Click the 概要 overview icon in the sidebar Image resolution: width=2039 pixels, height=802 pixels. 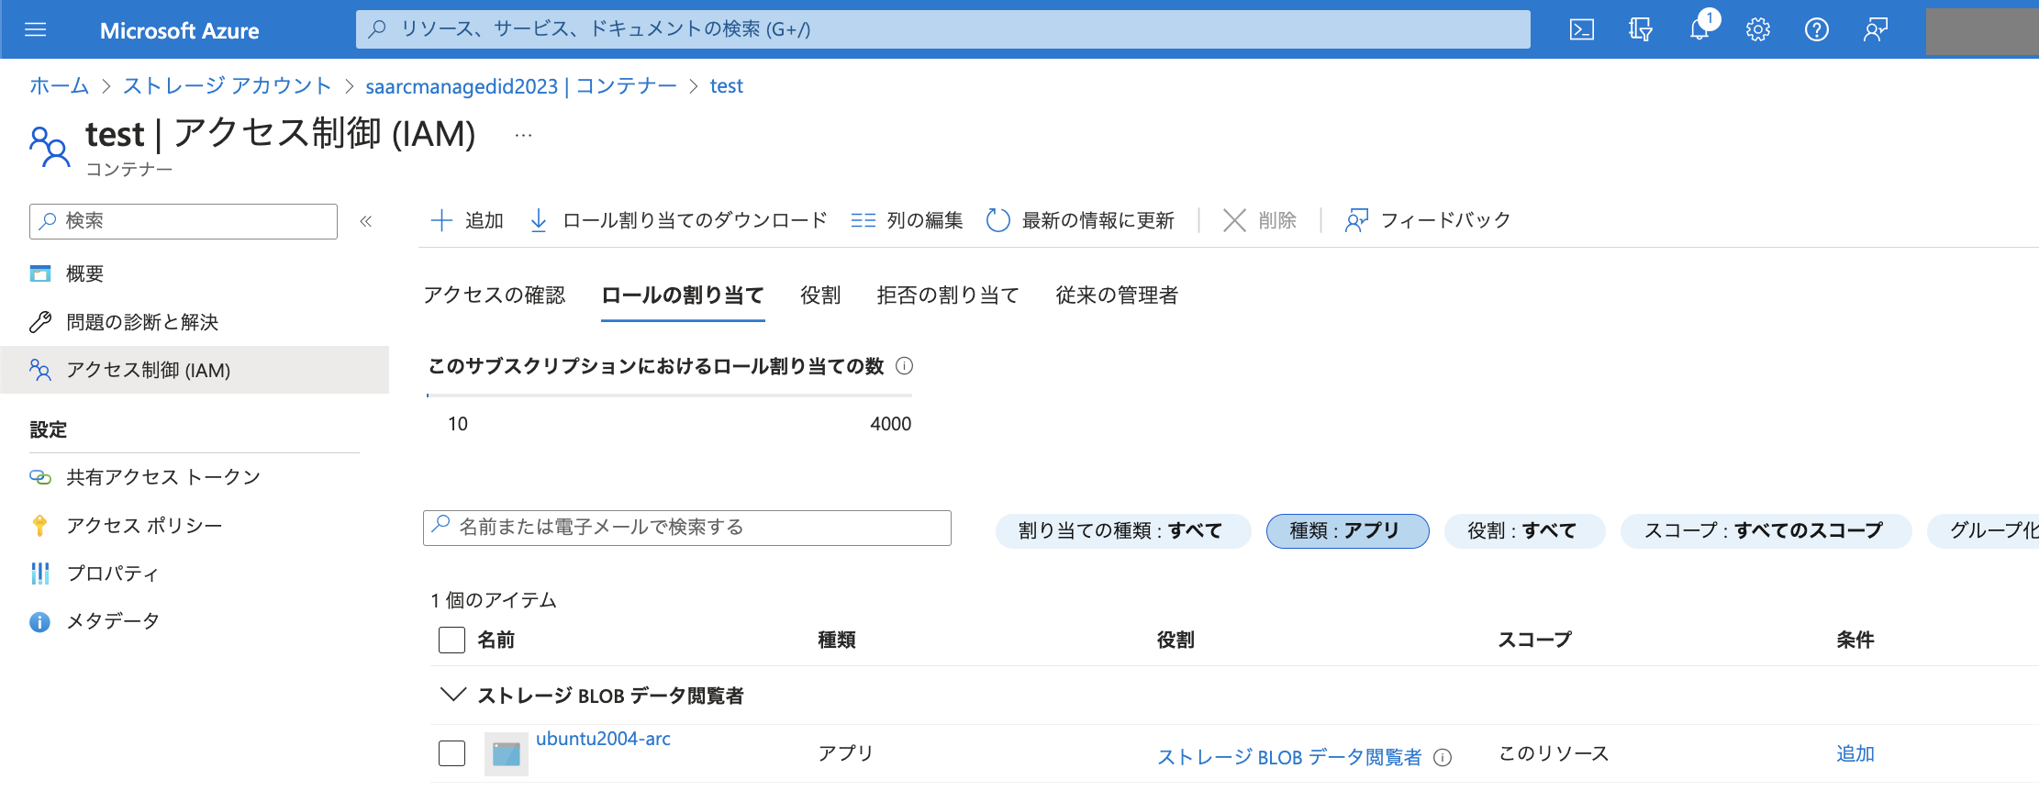[x=40, y=273]
